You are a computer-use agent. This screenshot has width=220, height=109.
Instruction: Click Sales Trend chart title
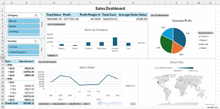point(87,67)
